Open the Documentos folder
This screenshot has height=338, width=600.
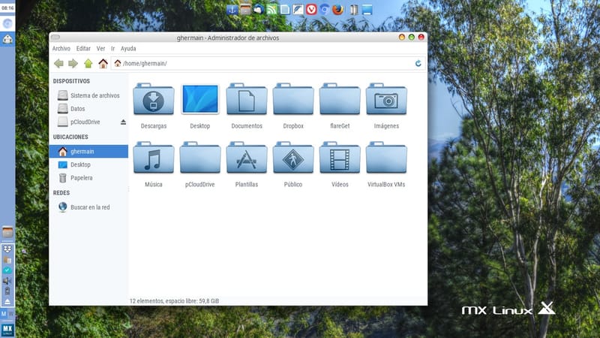(x=247, y=99)
